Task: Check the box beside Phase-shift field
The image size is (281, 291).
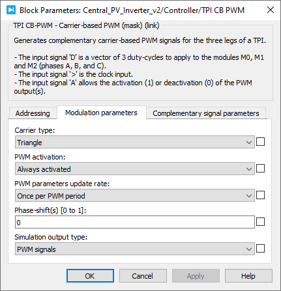Action: (260, 222)
